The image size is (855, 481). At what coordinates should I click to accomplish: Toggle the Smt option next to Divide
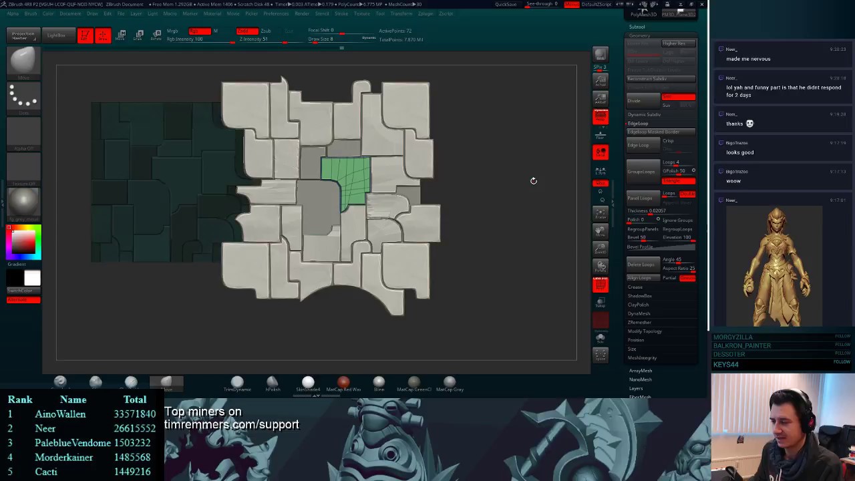(678, 97)
